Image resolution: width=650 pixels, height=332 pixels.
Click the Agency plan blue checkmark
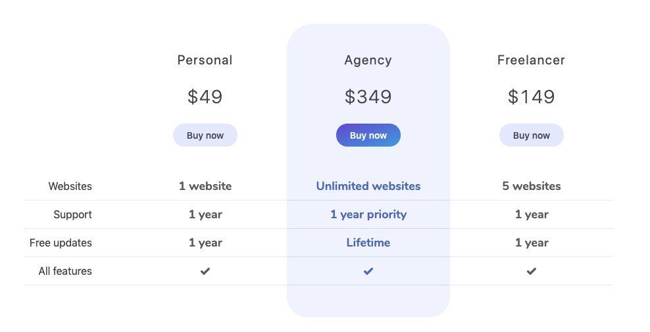click(368, 271)
